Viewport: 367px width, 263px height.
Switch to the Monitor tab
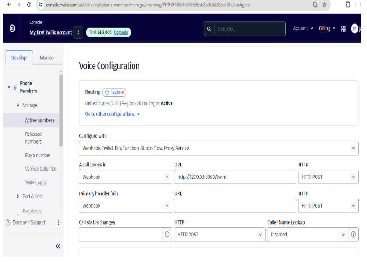(x=47, y=58)
